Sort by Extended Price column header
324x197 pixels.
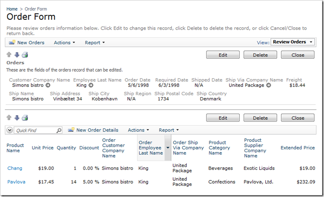(298, 148)
